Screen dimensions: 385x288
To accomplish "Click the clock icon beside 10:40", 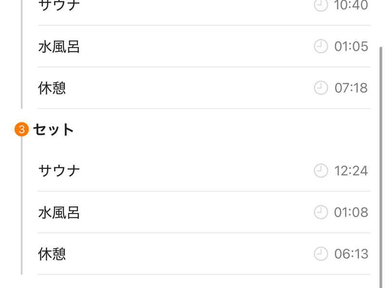I will click(321, 5).
